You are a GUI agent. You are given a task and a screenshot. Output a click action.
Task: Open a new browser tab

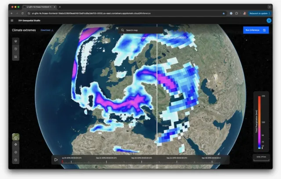[60, 7]
